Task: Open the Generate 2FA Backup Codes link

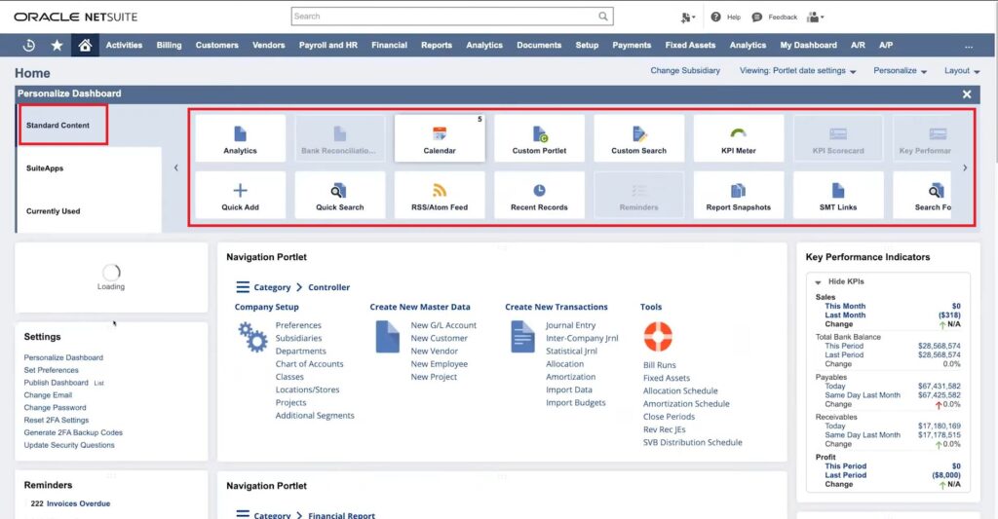Action: pyautogui.click(x=73, y=432)
